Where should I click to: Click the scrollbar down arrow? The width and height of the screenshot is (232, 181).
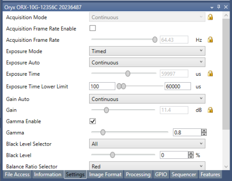pyautogui.click(x=226, y=167)
